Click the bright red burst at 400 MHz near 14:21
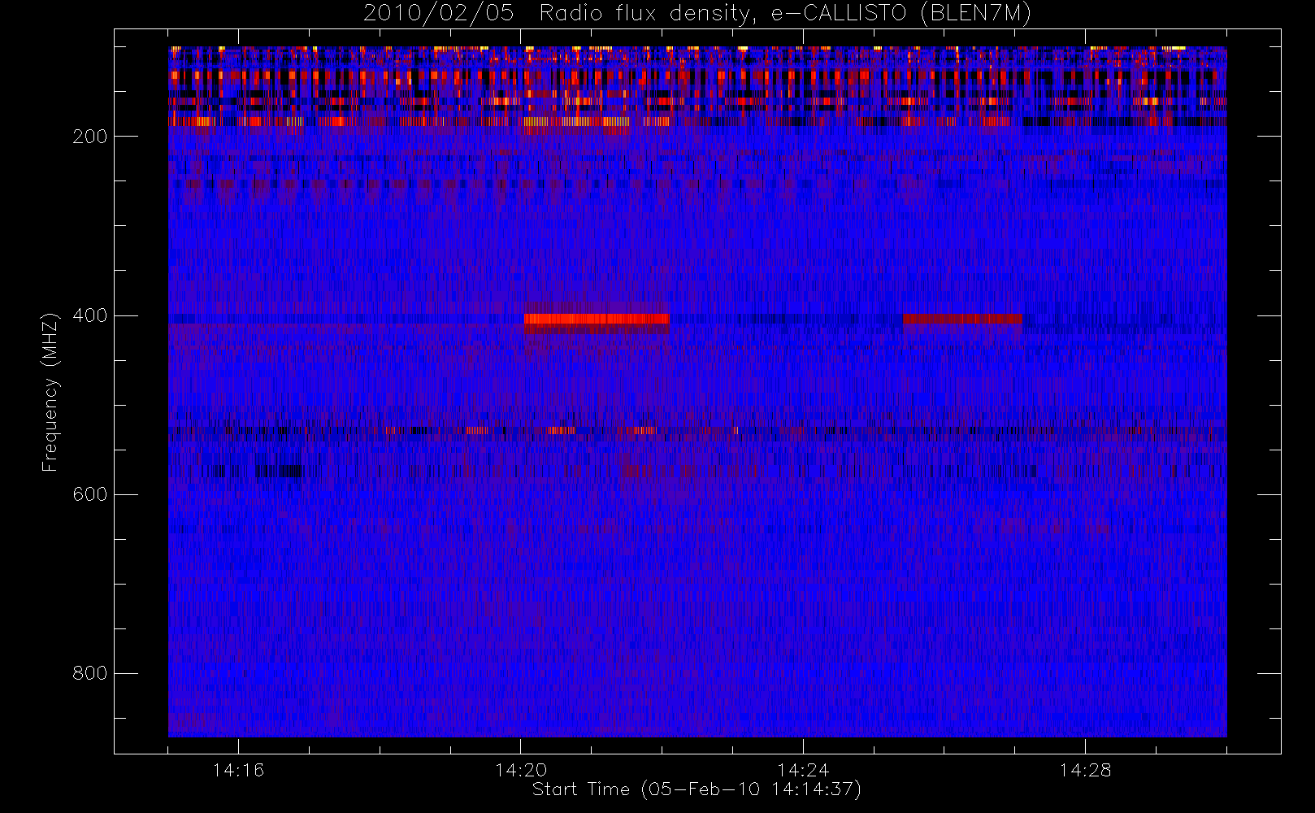The image size is (1315, 813). pyautogui.click(x=597, y=320)
